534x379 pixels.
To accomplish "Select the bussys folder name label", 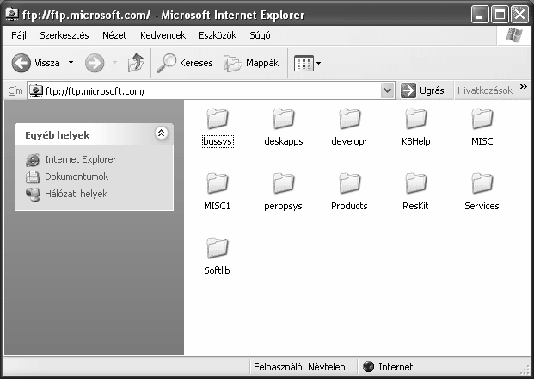I will (x=218, y=141).
